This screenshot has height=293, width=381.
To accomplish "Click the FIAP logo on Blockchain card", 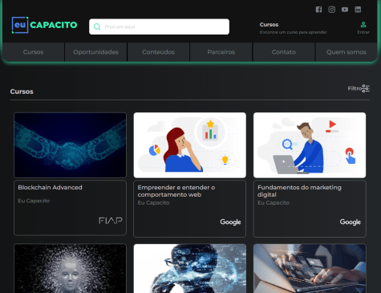I will [111, 221].
